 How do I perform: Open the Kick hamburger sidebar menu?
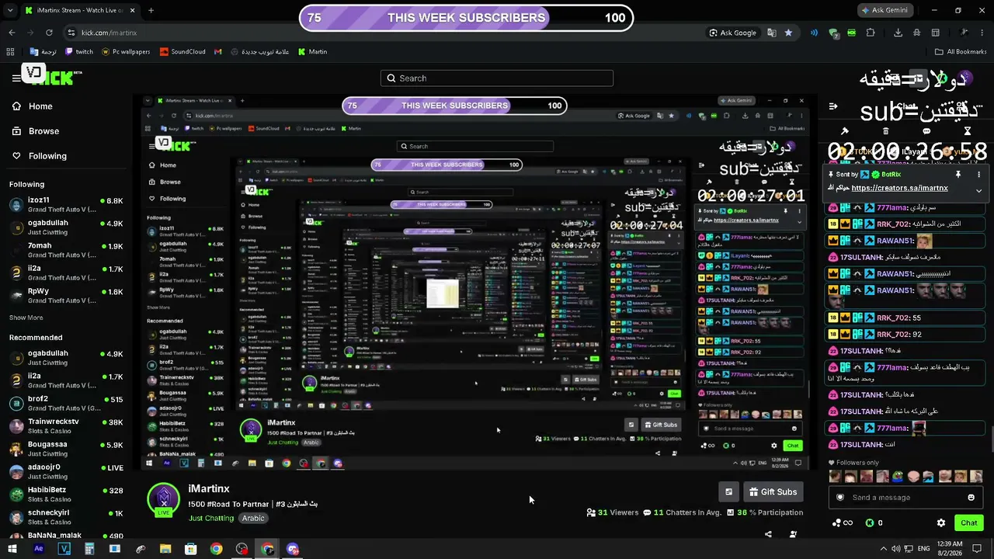(16, 77)
